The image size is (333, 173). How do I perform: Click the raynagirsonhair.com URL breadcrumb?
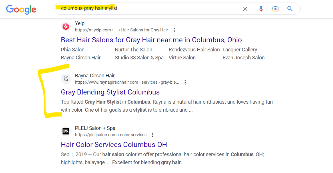click(x=127, y=83)
